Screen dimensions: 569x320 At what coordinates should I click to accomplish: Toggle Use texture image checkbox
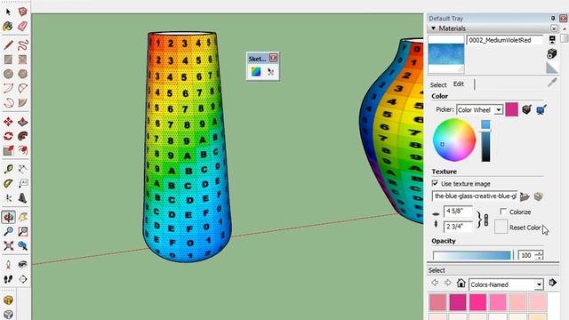point(435,183)
